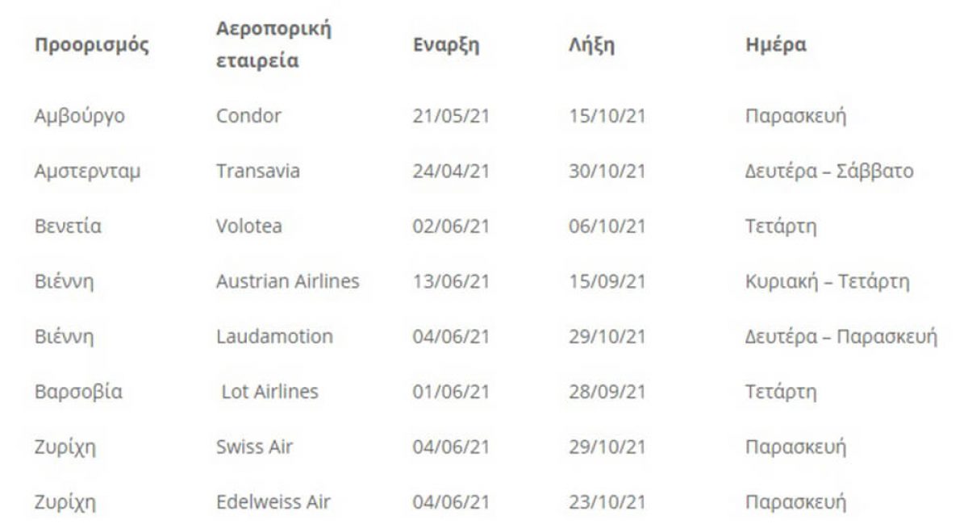Select the Laudamotion airline cell

click(x=274, y=336)
